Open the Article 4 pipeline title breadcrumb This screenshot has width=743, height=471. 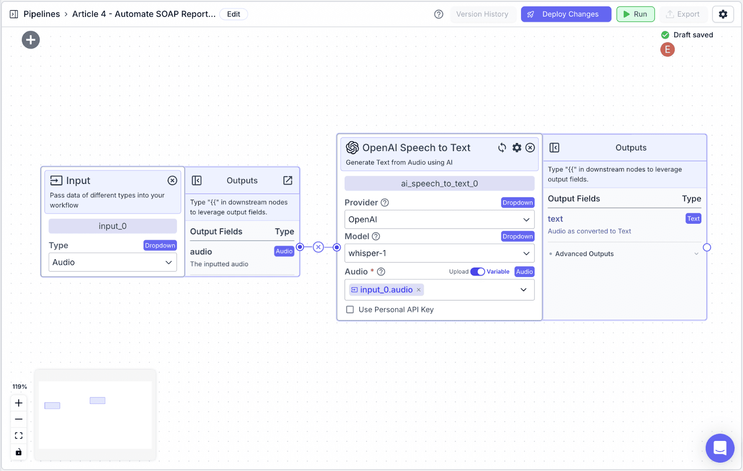click(143, 14)
